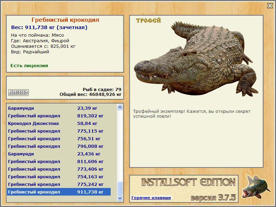Select Гребнистый крокодил 756,51 кг row

tap(59, 139)
